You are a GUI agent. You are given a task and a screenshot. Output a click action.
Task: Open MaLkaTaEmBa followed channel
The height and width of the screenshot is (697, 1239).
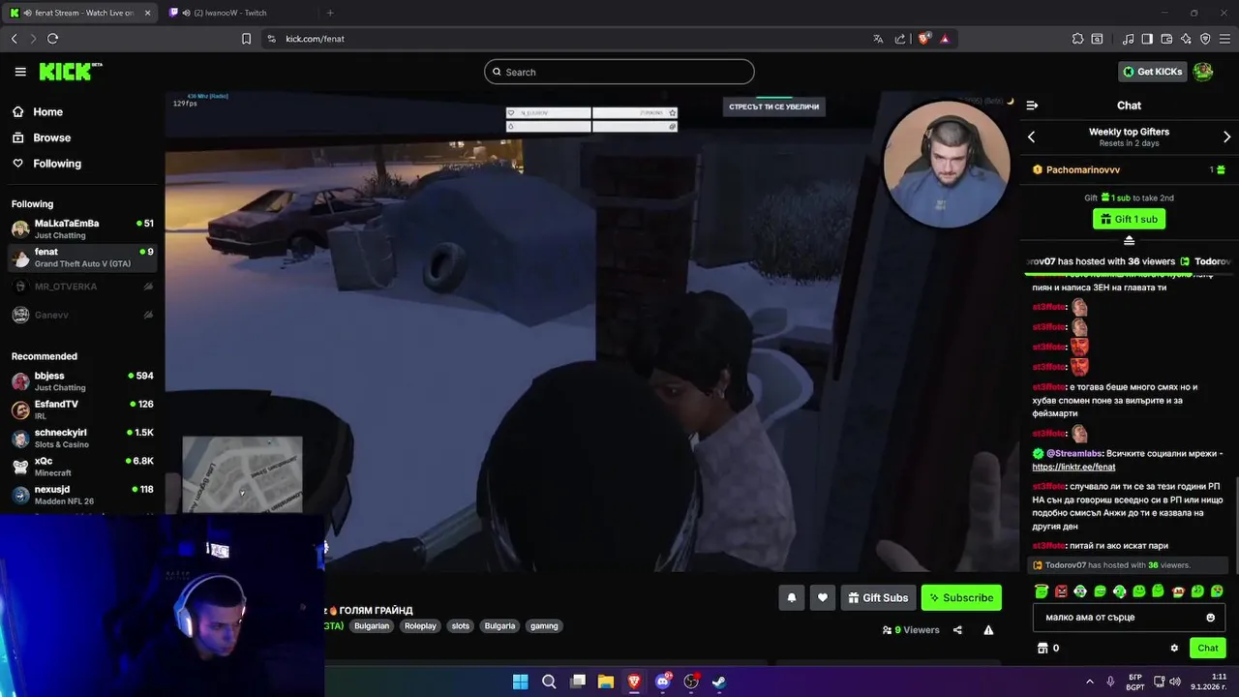(x=82, y=229)
